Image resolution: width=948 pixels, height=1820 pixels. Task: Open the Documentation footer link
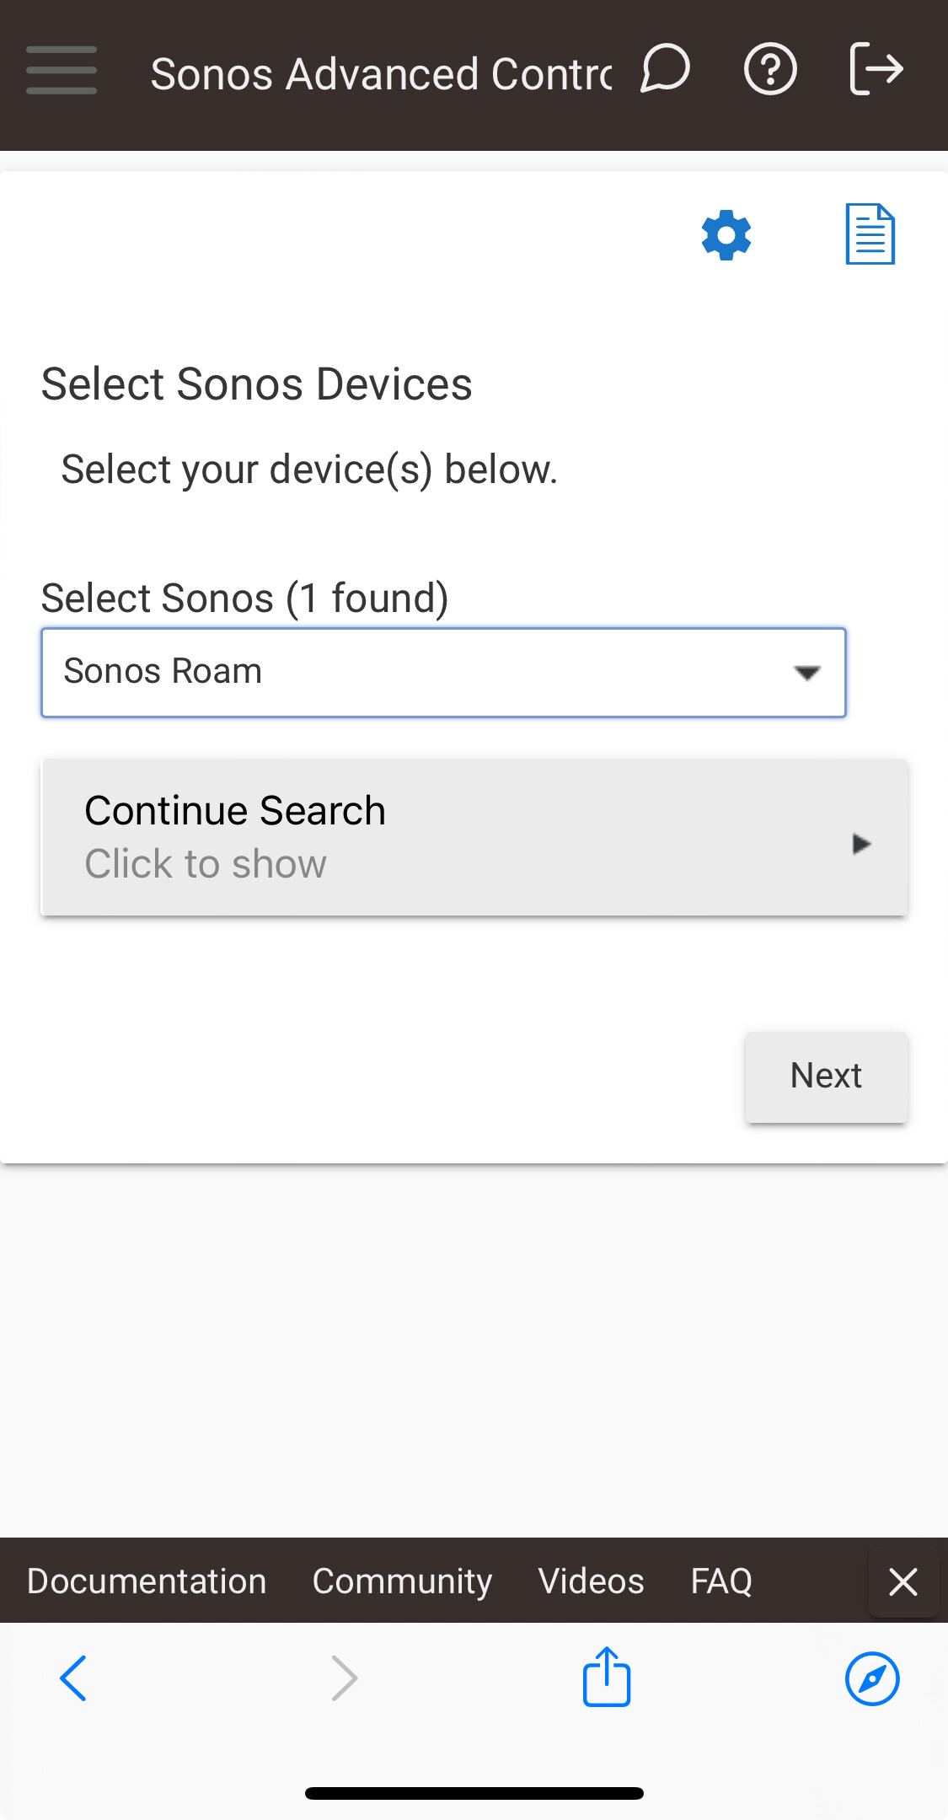(x=147, y=1581)
